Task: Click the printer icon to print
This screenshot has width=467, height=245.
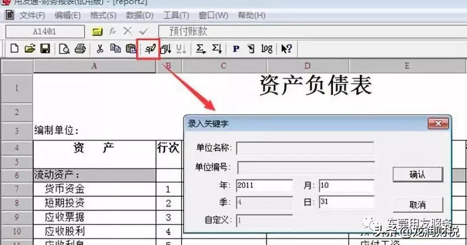Action: pos(80,48)
